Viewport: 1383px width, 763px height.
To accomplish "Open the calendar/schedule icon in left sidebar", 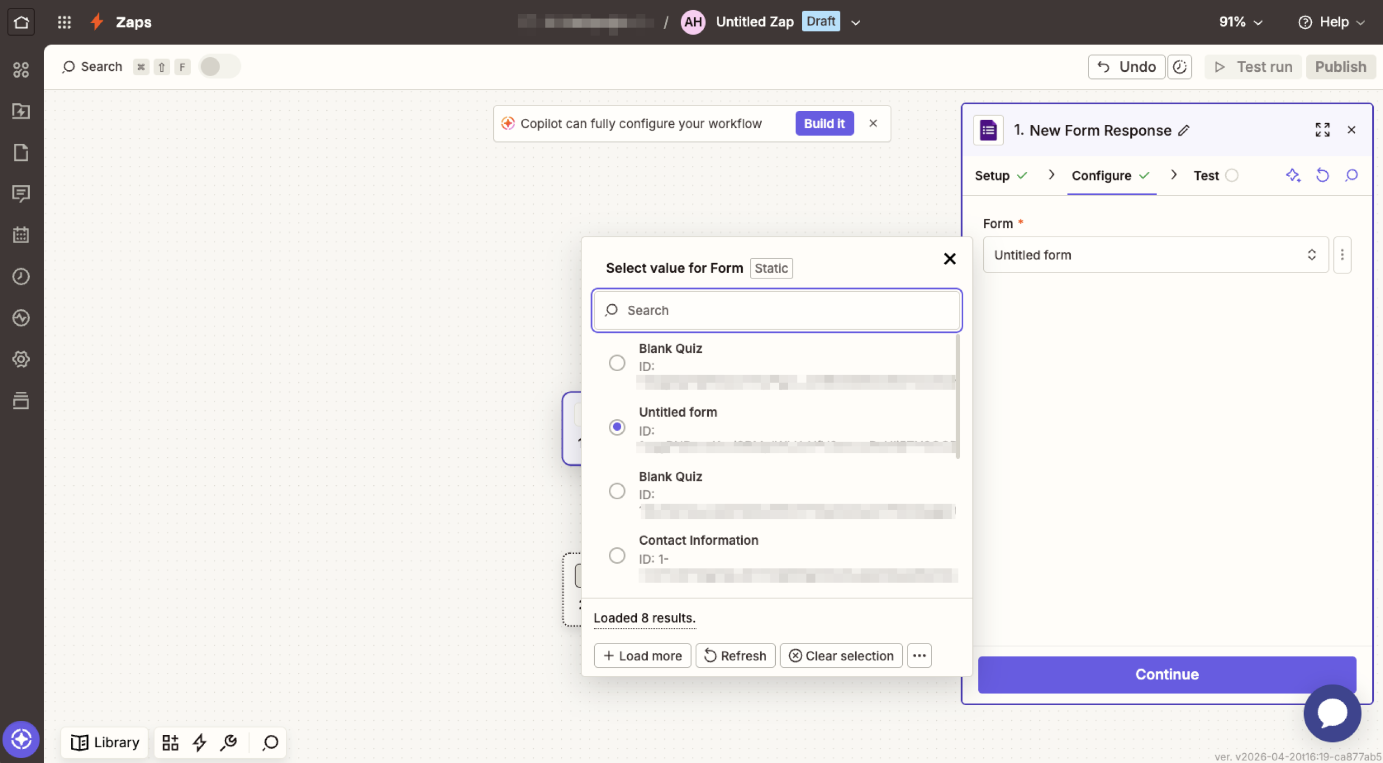I will 21,235.
